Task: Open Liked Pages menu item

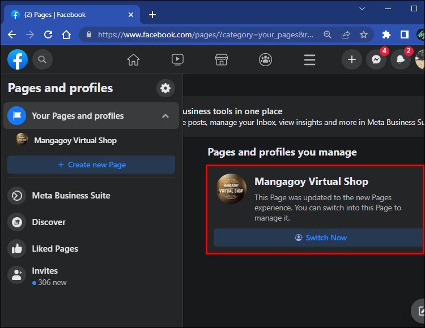Action: pyautogui.click(x=91, y=249)
